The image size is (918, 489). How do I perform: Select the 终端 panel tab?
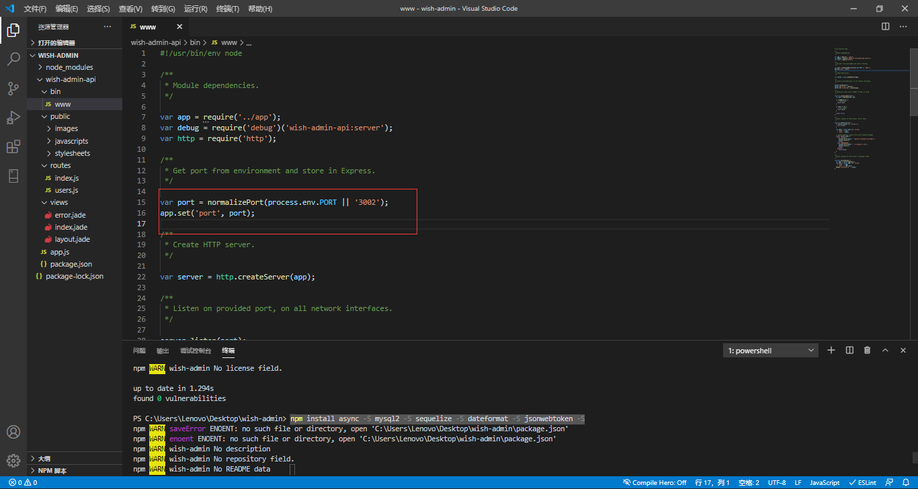pos(228,351)
